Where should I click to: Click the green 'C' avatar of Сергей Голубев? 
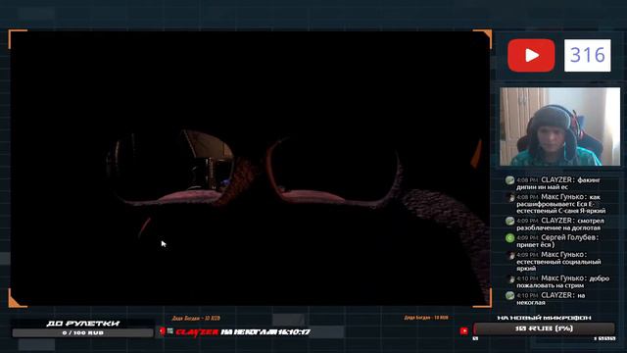(x=509, y=238)
